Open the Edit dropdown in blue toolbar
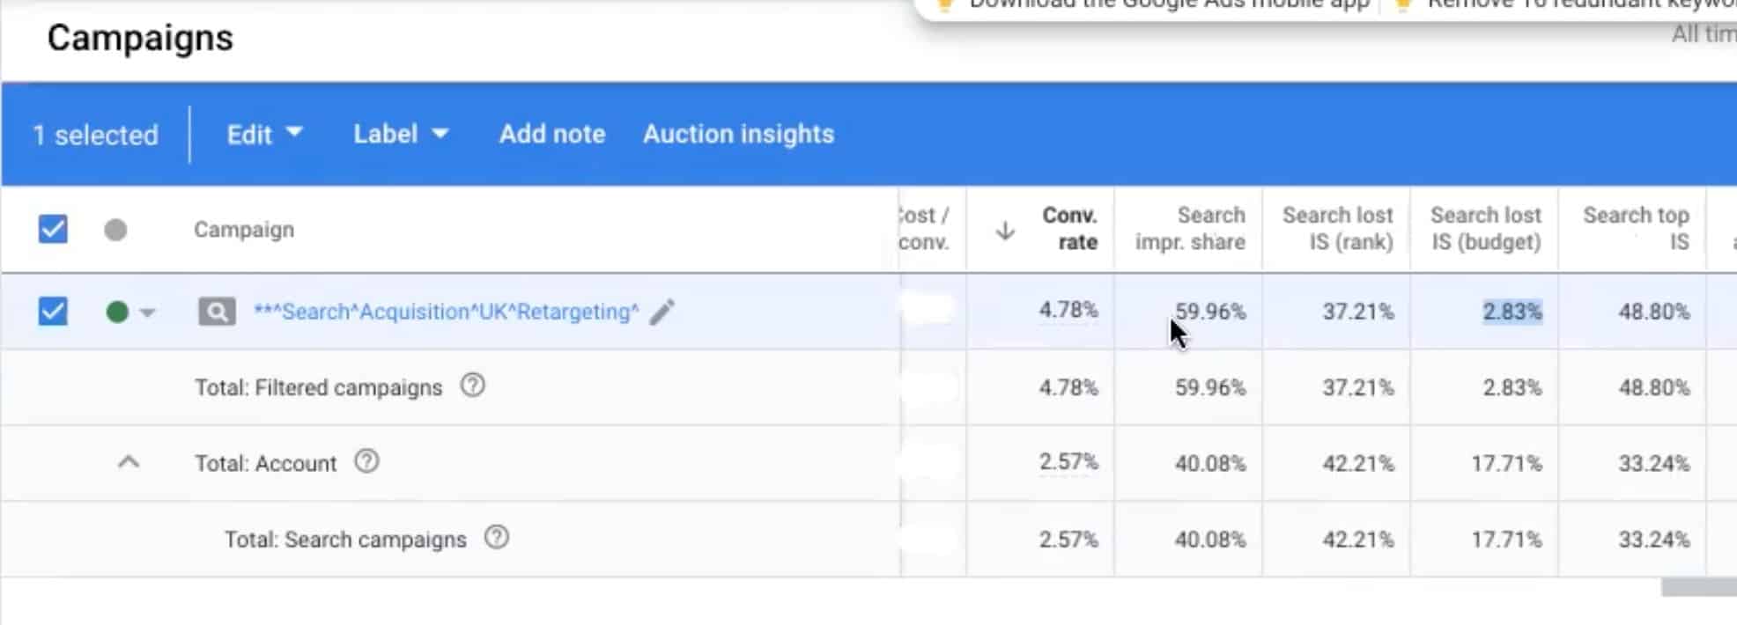Image resolution: width=1737 pixels, height=625 pixels. [x=264, y=134]
